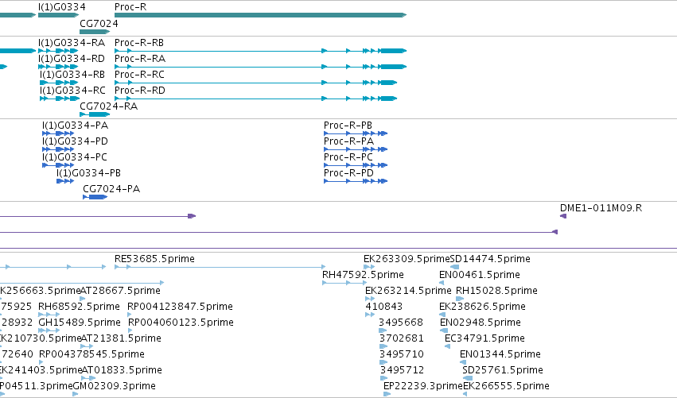This screenshot has width=677, height=398.
Task: Click transcript l(1)G0334-RB
Action: pyautogui.click(x=59, y=83)
